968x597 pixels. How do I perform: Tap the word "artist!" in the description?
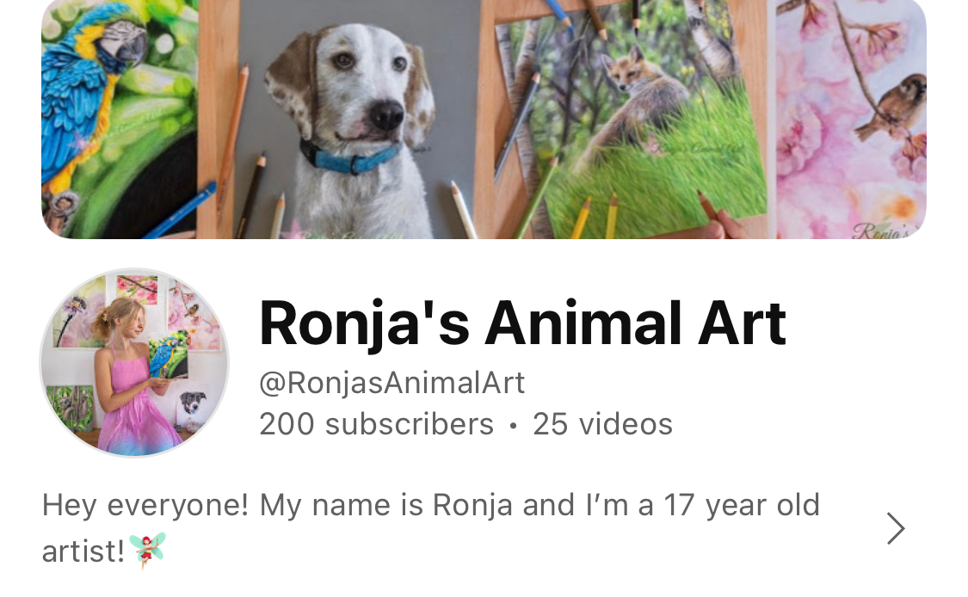coord(83,551)
